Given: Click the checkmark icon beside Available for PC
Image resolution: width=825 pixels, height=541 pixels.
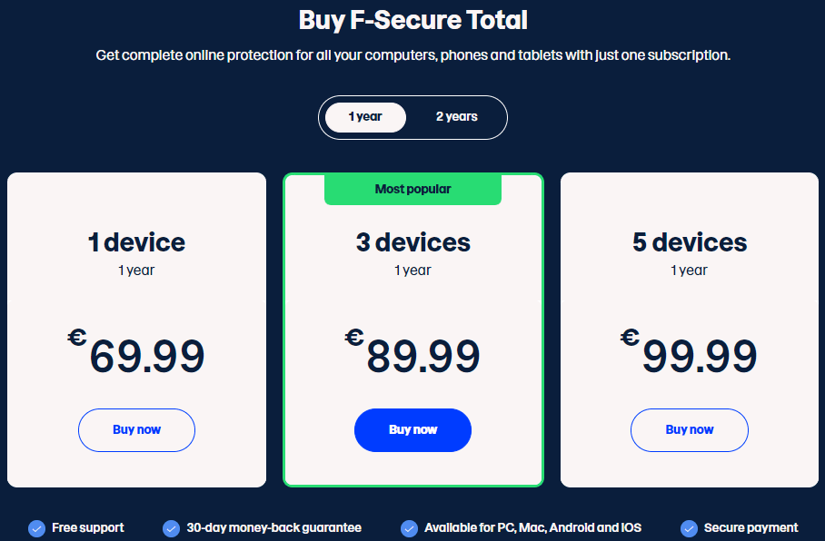Looking at the screenshot, I should click(x=410, y=528).
